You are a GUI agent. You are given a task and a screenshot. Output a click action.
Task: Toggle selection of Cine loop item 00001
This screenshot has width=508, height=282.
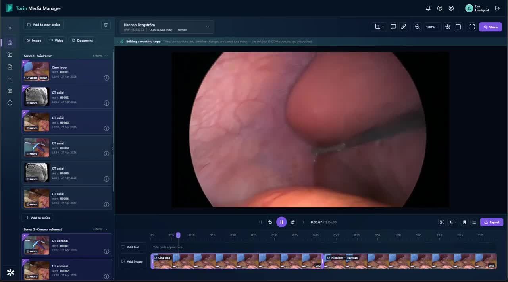tap(24, 62)
